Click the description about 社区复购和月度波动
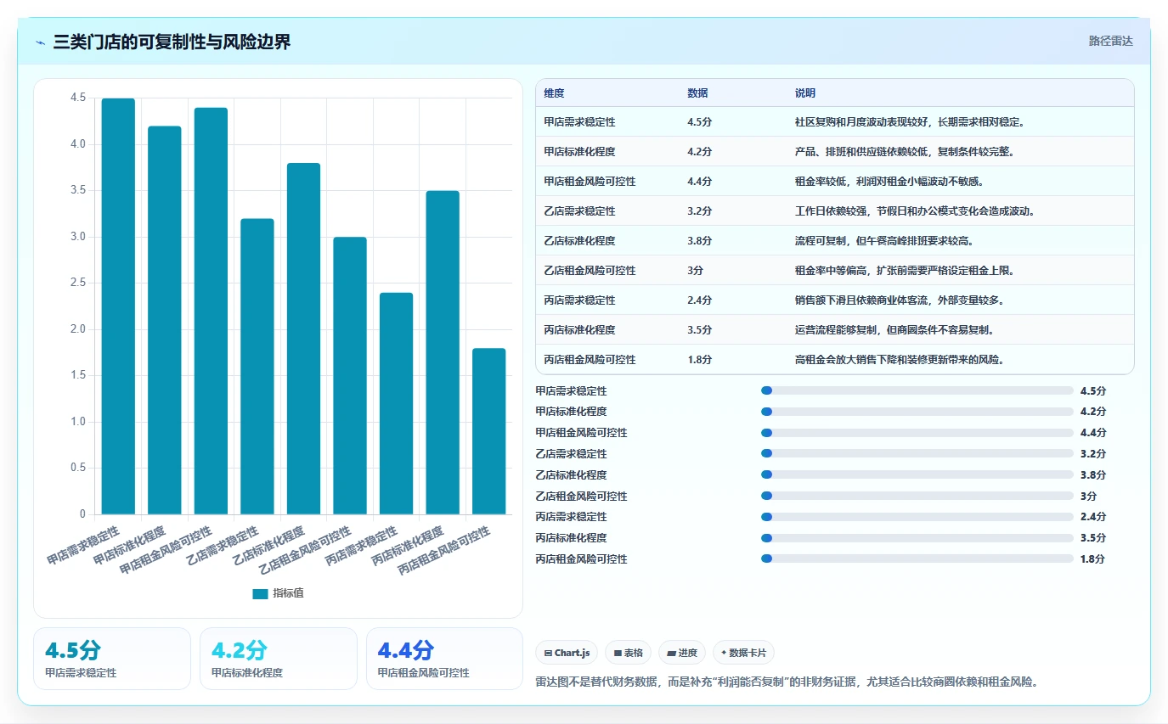The height and width of the screenshot is (724, 1168). tap(910, 122)
